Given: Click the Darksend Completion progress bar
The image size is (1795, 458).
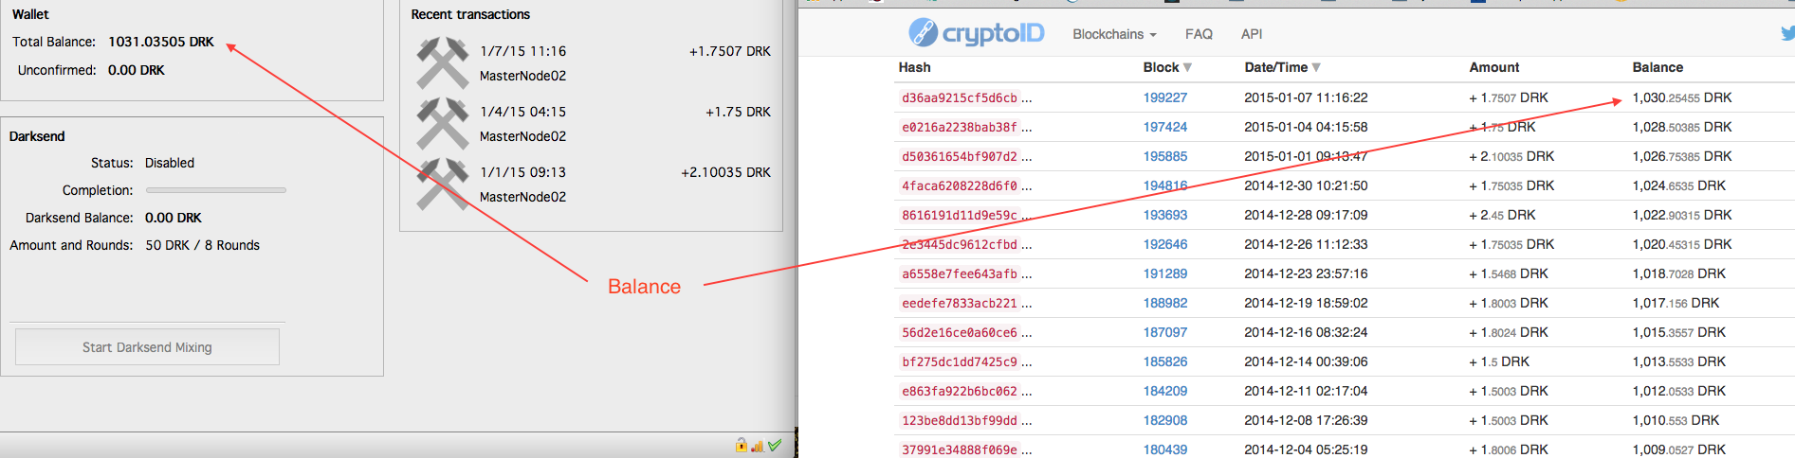Looking at the screenshot, I should [215, 190].
